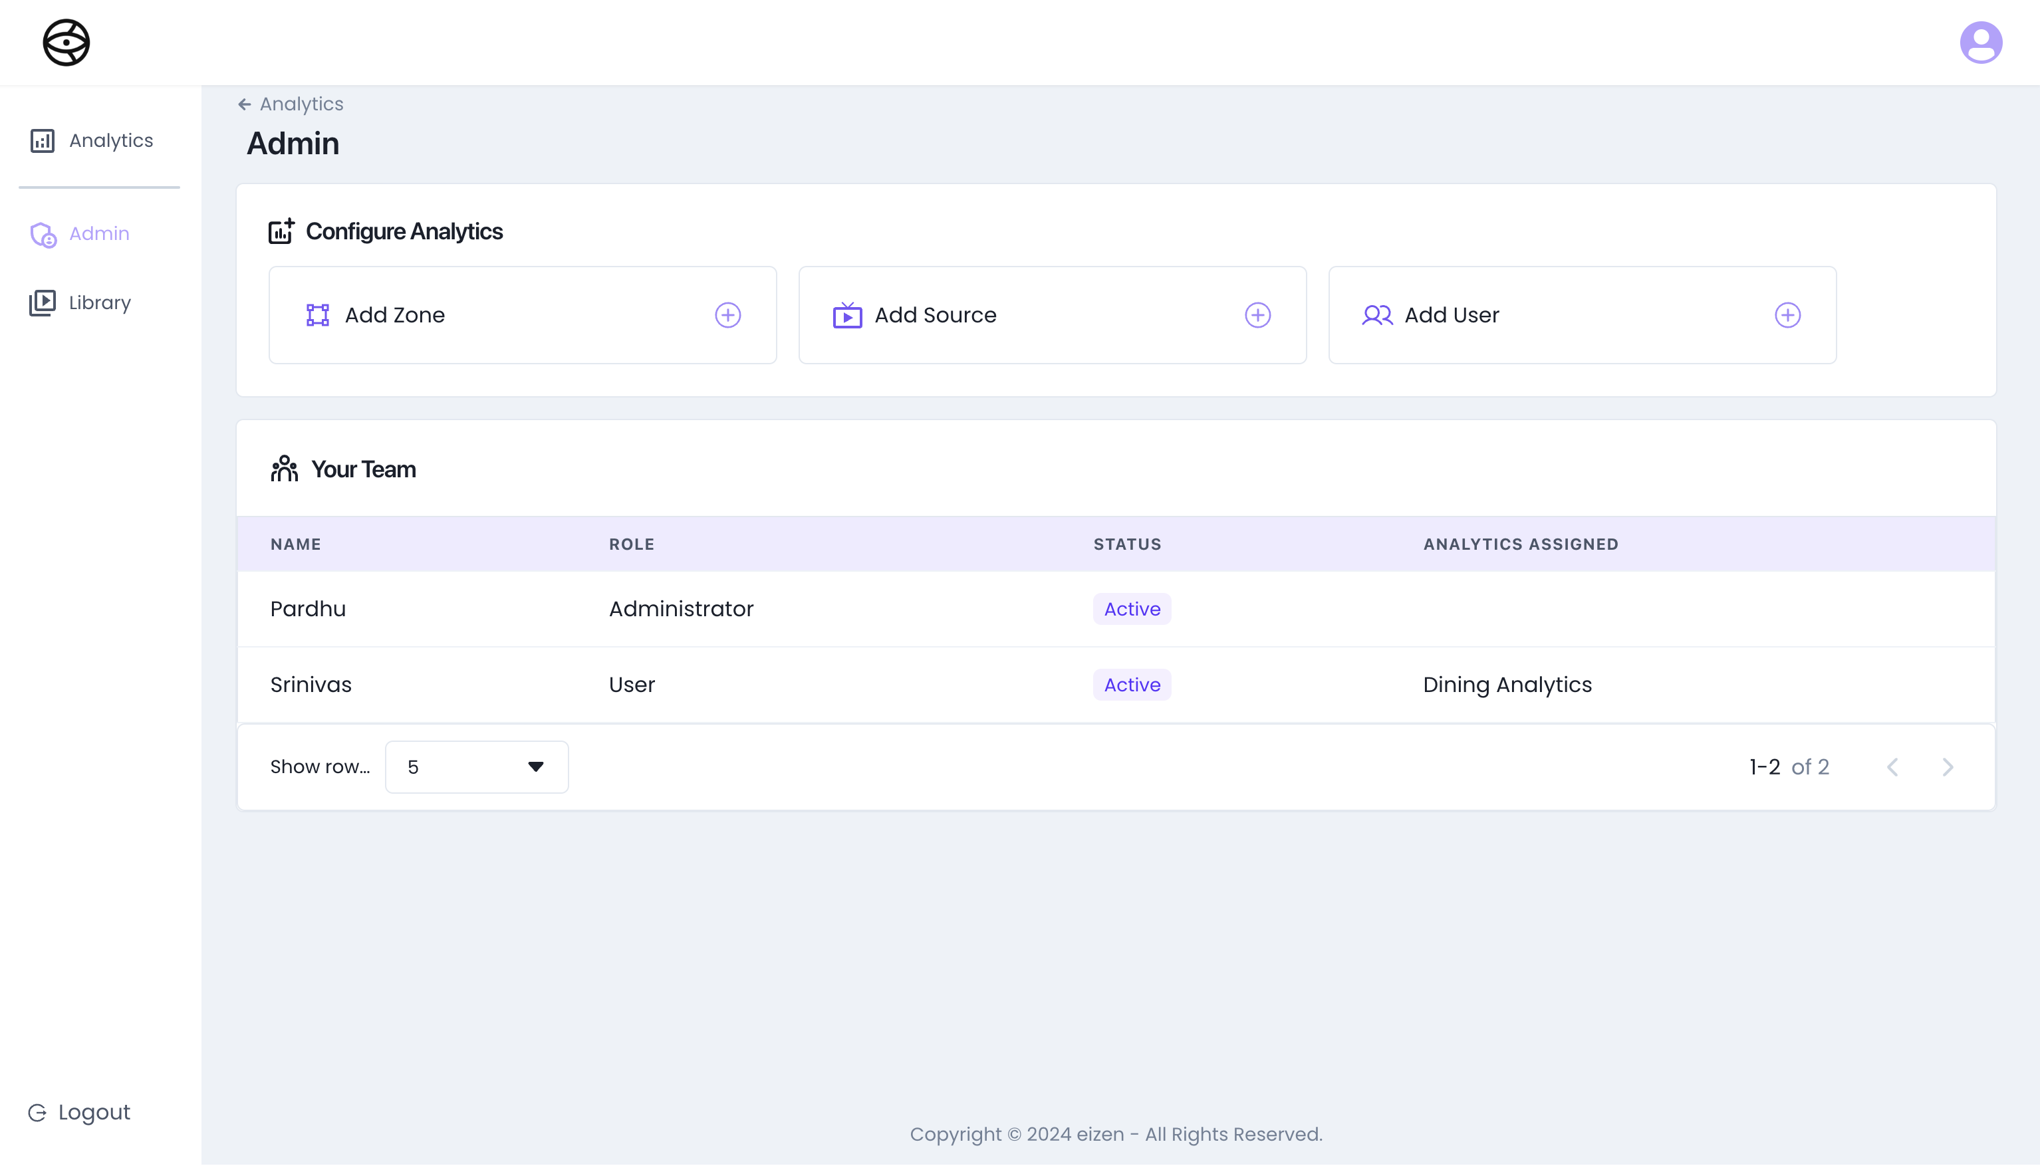Screen dimensions: 2040x1166
Task: Click the ROLE column header
Action: click(x=631, y=544)
